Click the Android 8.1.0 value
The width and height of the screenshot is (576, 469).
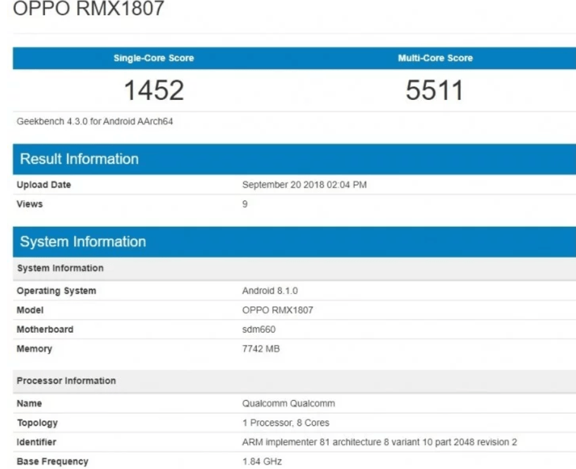tap(270, 291)
